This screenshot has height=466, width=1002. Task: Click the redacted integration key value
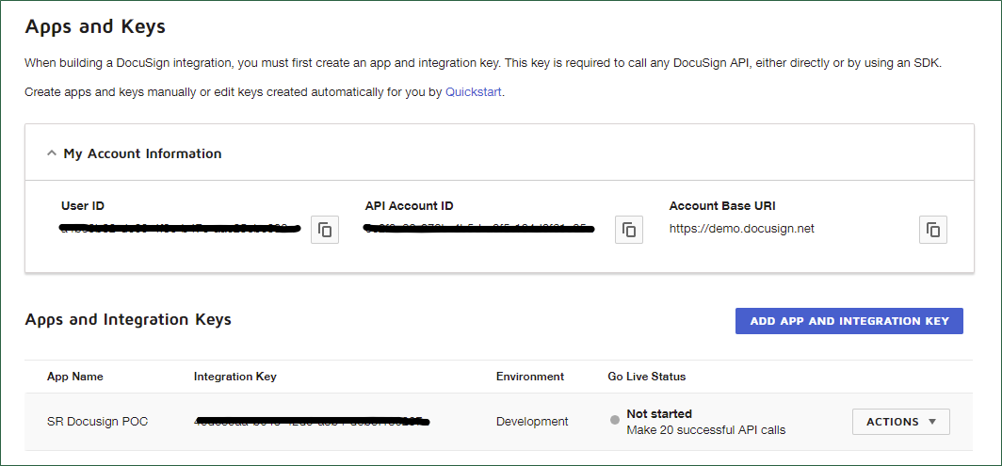click(x=311, y=421)
